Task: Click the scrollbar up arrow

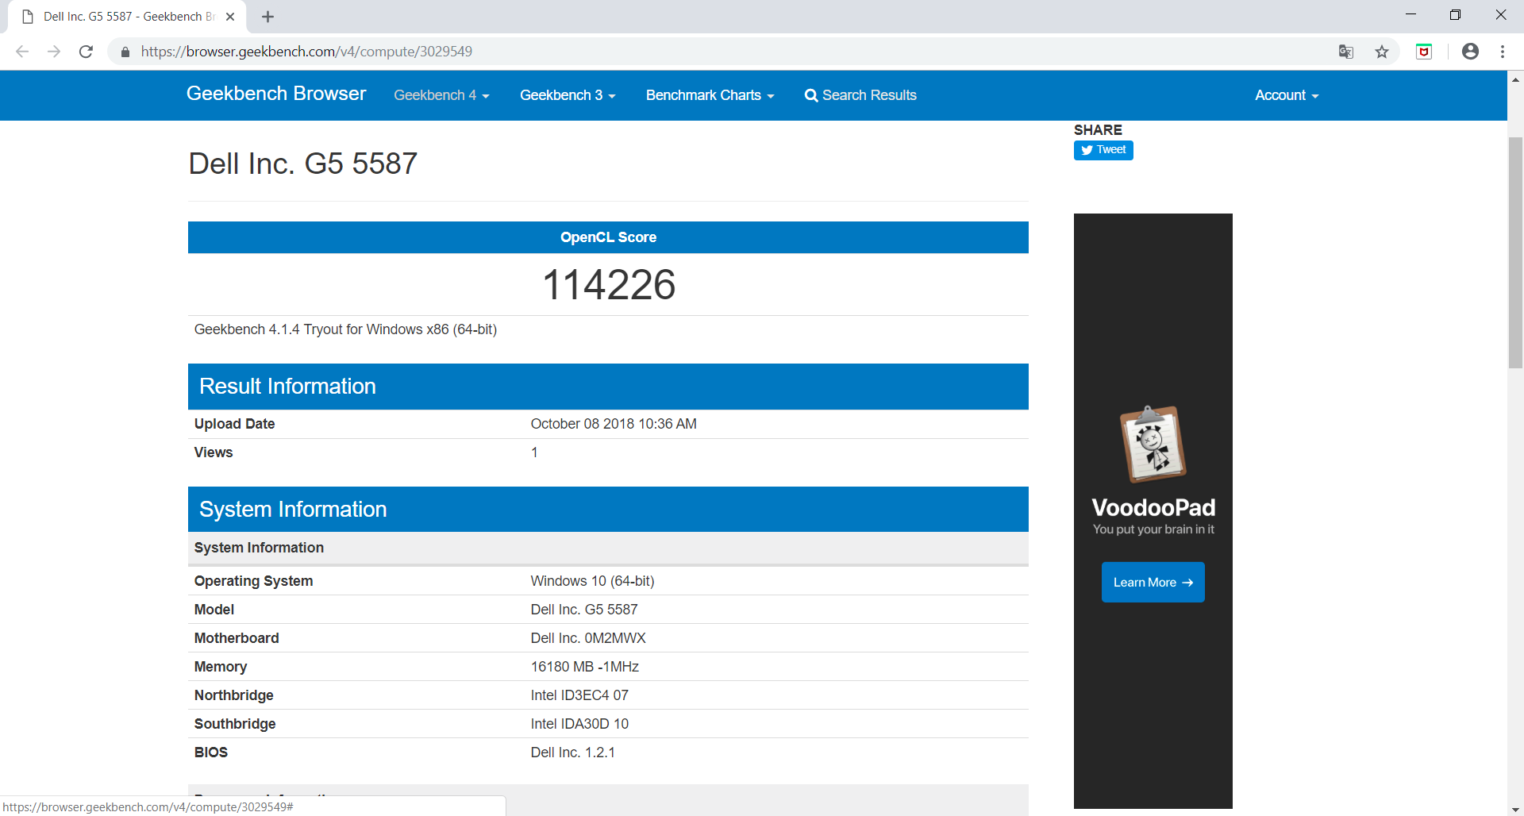Action: 1515,79
